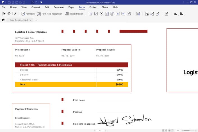Expand the align objects dropdown
198x132 pixels.
(x=176, y=14)
